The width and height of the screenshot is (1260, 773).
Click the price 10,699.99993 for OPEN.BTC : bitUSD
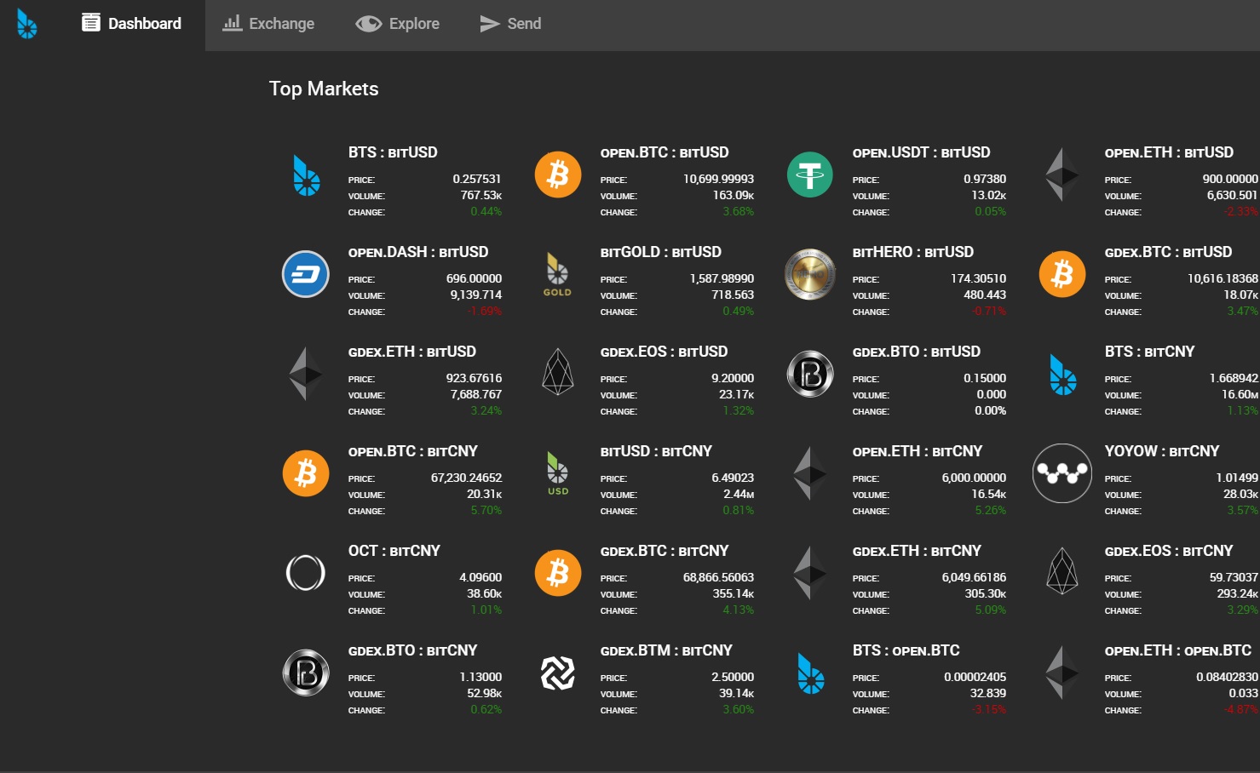(x=718, y=179)
